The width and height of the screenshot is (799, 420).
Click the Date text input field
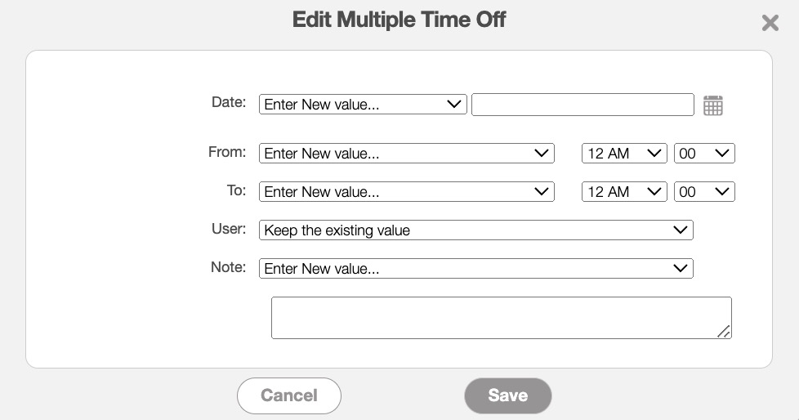pos(583,105)
